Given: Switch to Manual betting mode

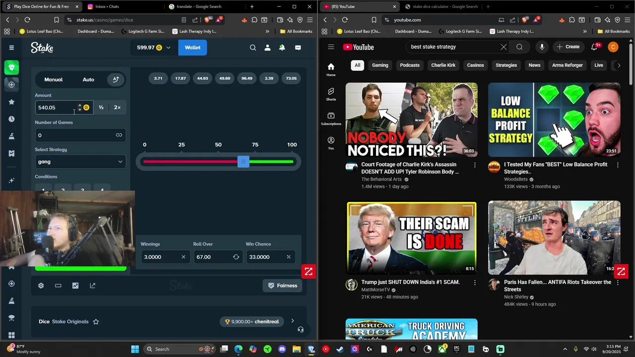Looking at the screenshot, I should pos(54,79).
